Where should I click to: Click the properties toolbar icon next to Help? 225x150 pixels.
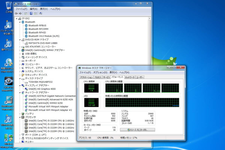point(35,14)
